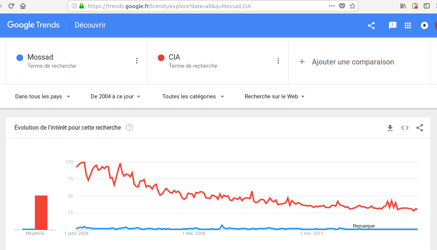437x250 pixels.
Task: Expand the 'Toutes les catégories' dropdown
Action: (193, 96)
